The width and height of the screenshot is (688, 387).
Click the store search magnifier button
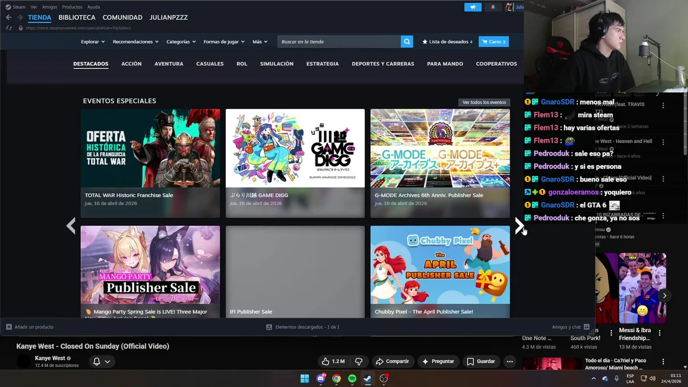tap(407, 41)
